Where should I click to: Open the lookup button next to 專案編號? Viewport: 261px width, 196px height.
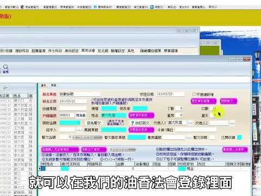189,138
